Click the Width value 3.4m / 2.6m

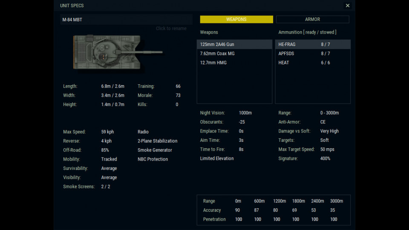(112, 95)
